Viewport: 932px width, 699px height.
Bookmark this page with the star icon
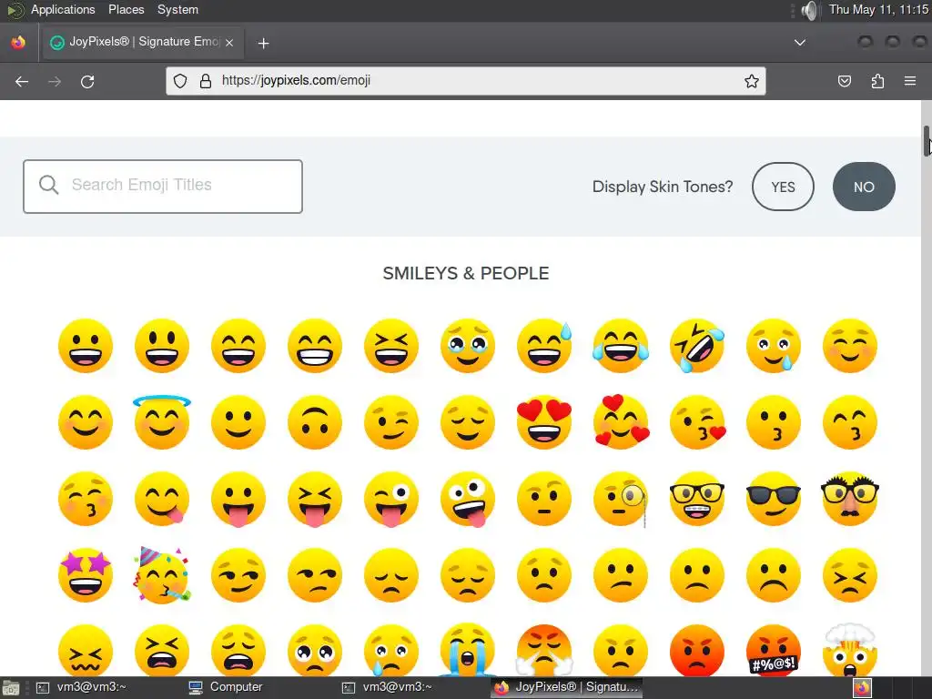[x=751, y=81]
